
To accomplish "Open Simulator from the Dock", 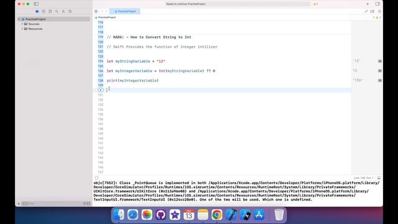I will [245, 215].
